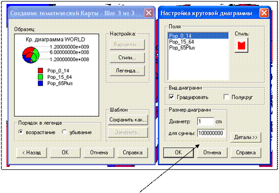Click the 6.00000000e+008 legend value
The height and width of the screenshot is (193, 279).
(69, 52)
